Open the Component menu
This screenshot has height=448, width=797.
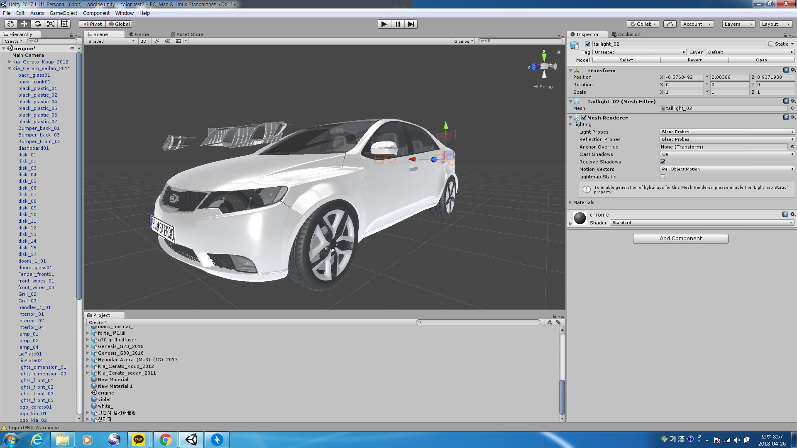[x=96, y=13]
